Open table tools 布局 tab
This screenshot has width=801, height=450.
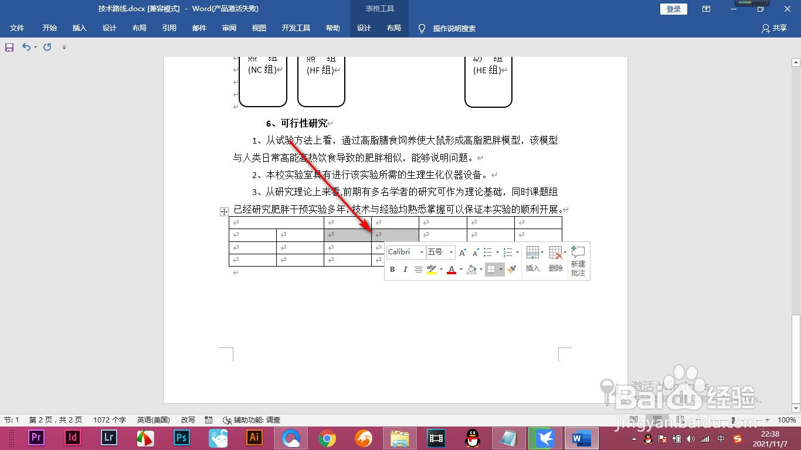click(x=394, y=28)
